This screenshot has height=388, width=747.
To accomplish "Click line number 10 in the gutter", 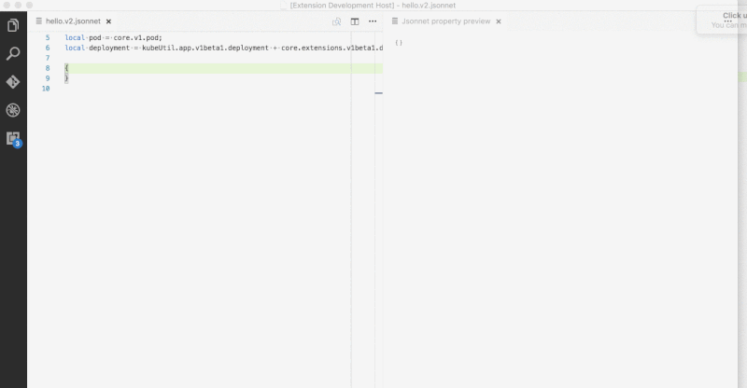I will [x=46, y=89].
